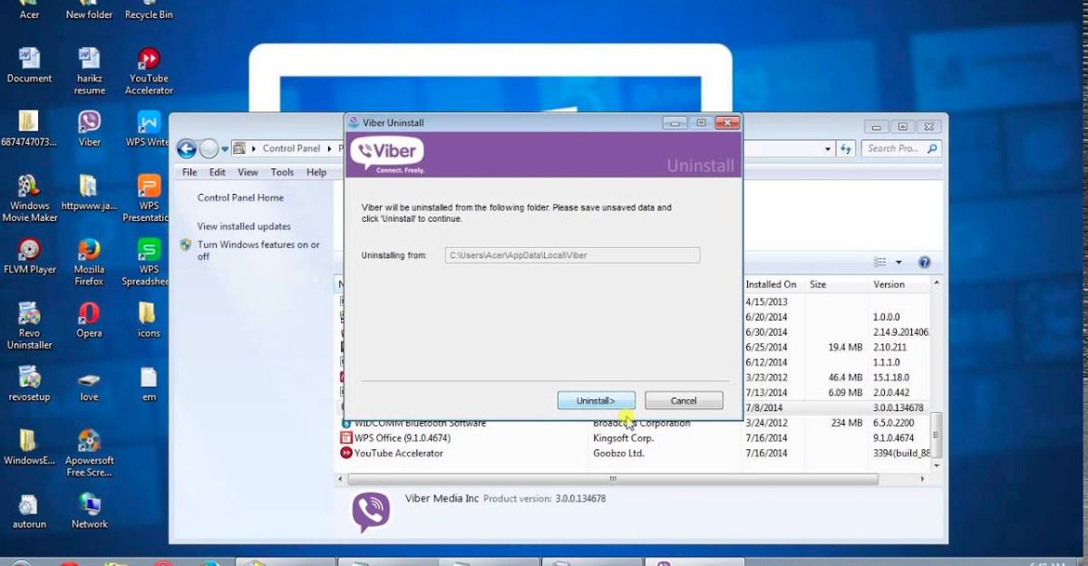Click the program list vertical scrollbar down arrow
The image size is (1088, 566).
[937, 465]
